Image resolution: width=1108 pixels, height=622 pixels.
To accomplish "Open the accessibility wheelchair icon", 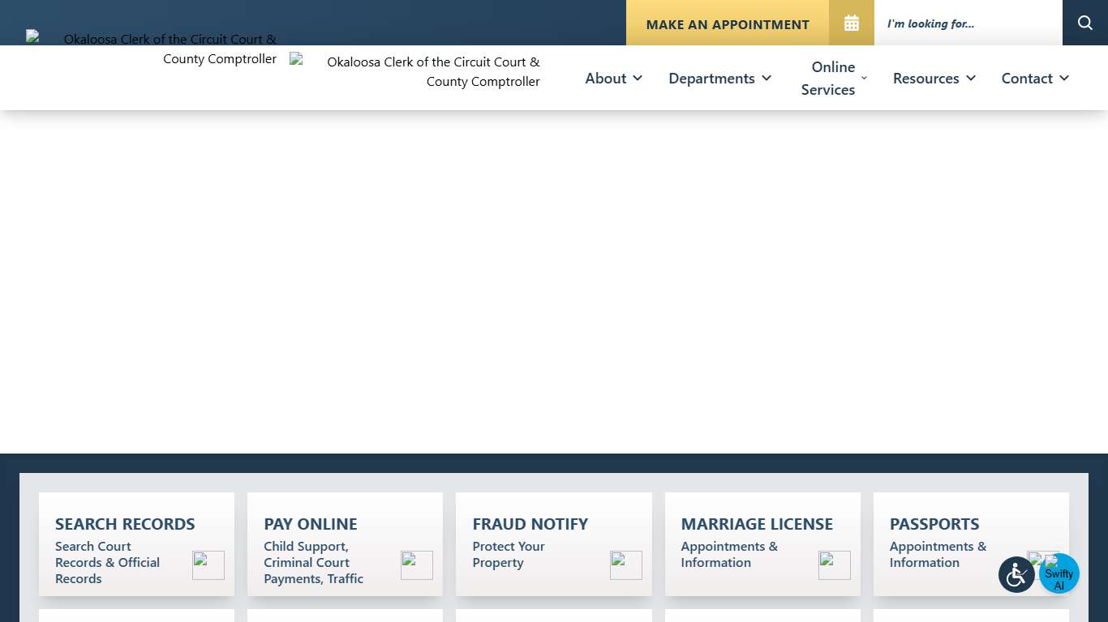I will pyautogui.click(x=1016, y=575).
